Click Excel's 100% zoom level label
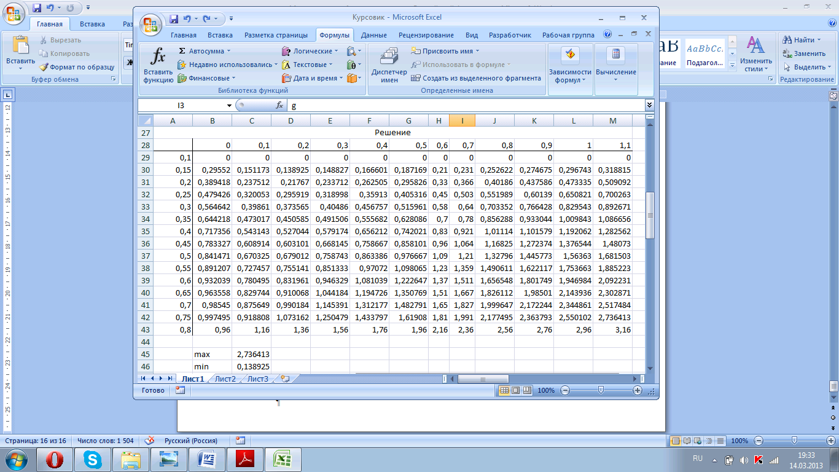Screen dimensions: 839x472 (x=546, y=390)
